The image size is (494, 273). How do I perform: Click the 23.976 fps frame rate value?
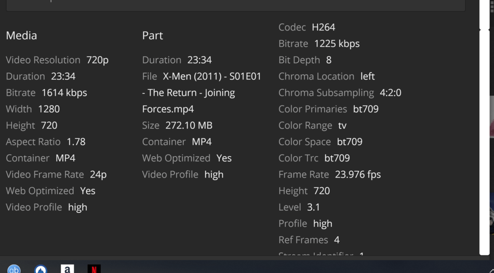357,174
